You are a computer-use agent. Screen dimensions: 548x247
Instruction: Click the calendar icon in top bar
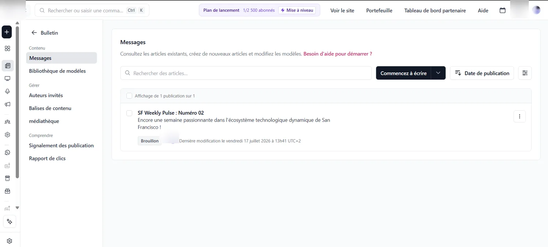click(x=503, y=10)
